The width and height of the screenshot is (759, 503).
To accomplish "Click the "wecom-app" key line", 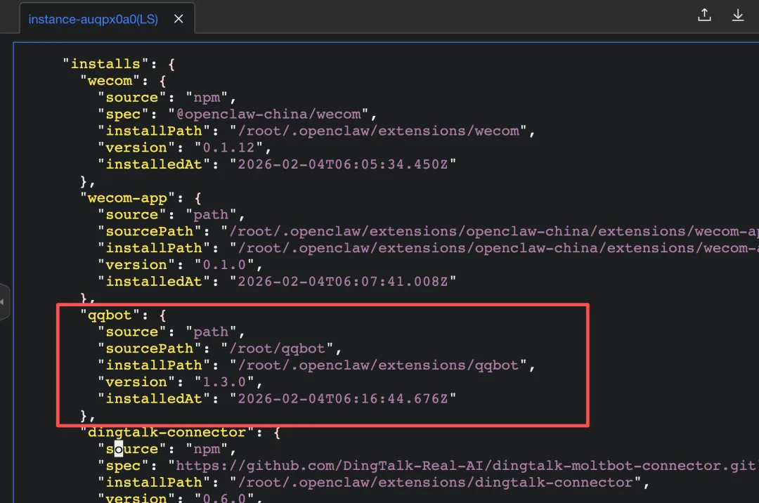I will (x=141, y=198).
